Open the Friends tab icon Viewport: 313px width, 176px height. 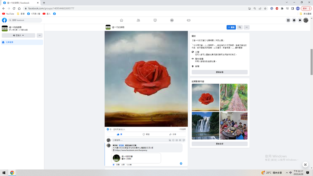coord(138,20)
